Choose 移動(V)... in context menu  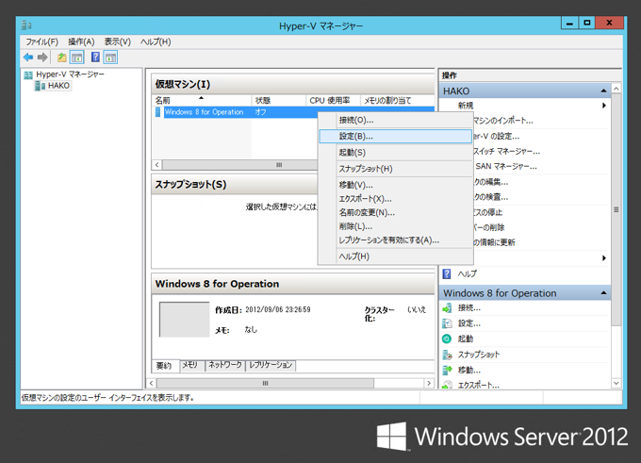pos(396,185)
